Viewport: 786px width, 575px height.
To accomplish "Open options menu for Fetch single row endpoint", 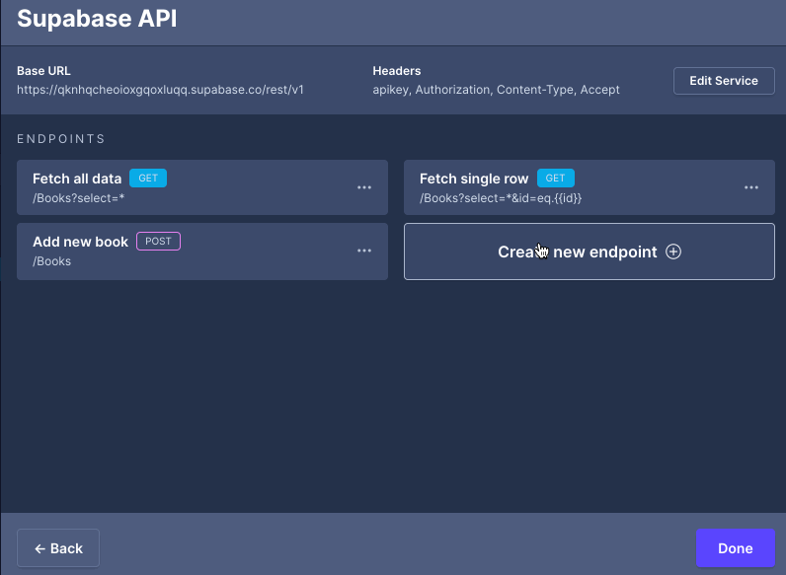I will click(x=750, y=187).
